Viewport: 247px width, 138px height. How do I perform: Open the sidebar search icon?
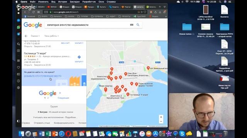[x=19, y=44]
